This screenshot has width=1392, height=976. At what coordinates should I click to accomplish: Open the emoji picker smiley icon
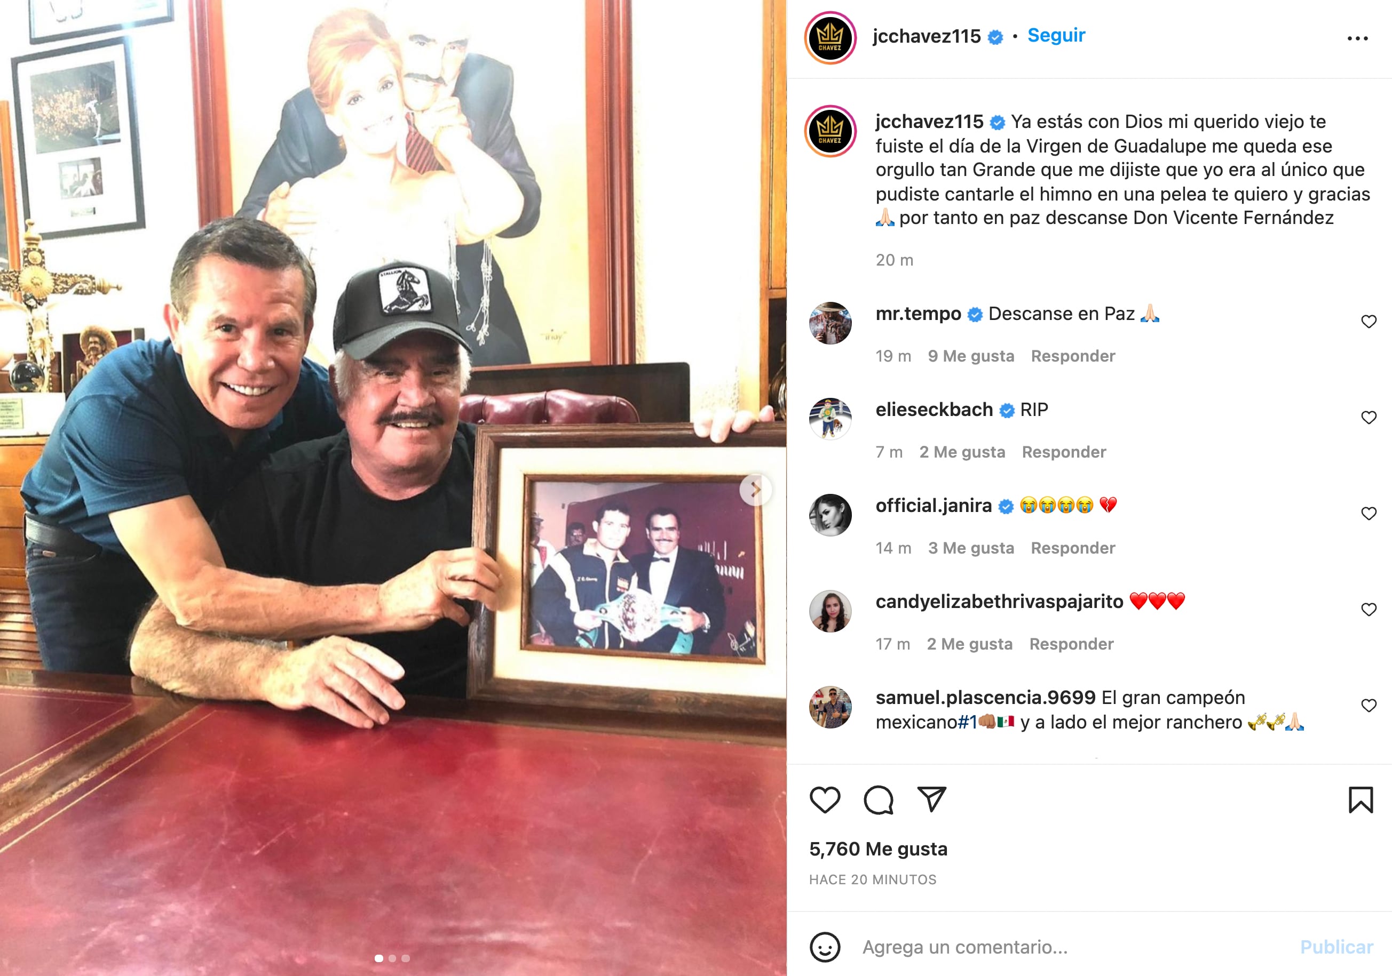(825, 946)
